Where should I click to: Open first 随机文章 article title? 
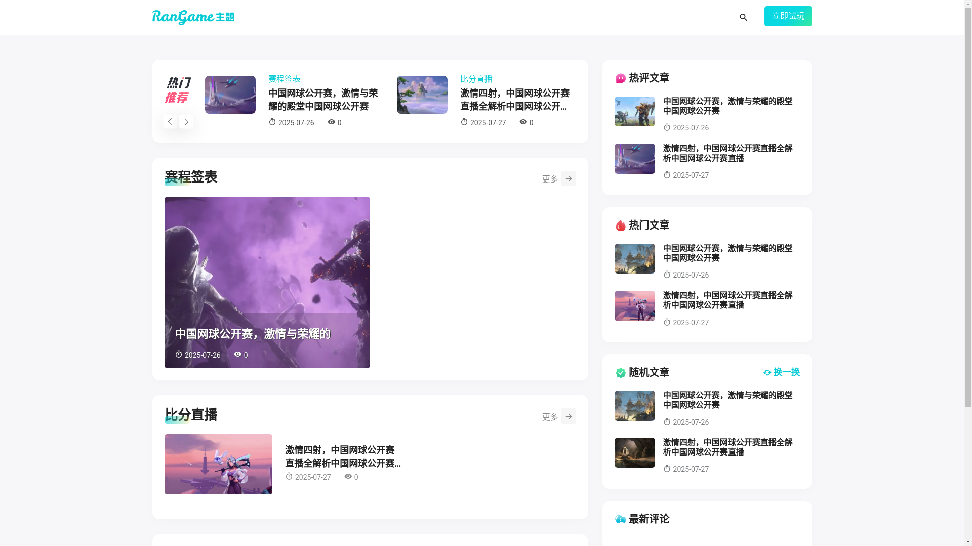coord(727,400)
